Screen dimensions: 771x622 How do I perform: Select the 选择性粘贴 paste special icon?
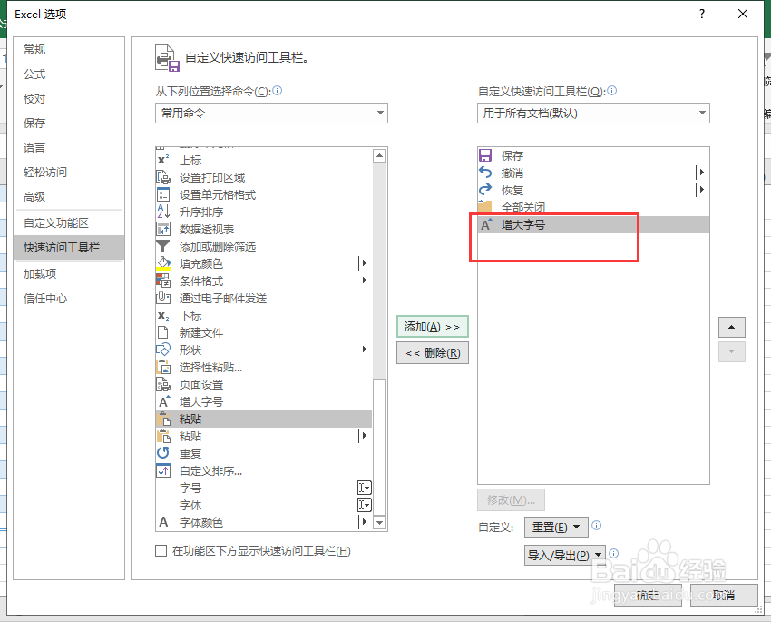(x=163, y=367)
